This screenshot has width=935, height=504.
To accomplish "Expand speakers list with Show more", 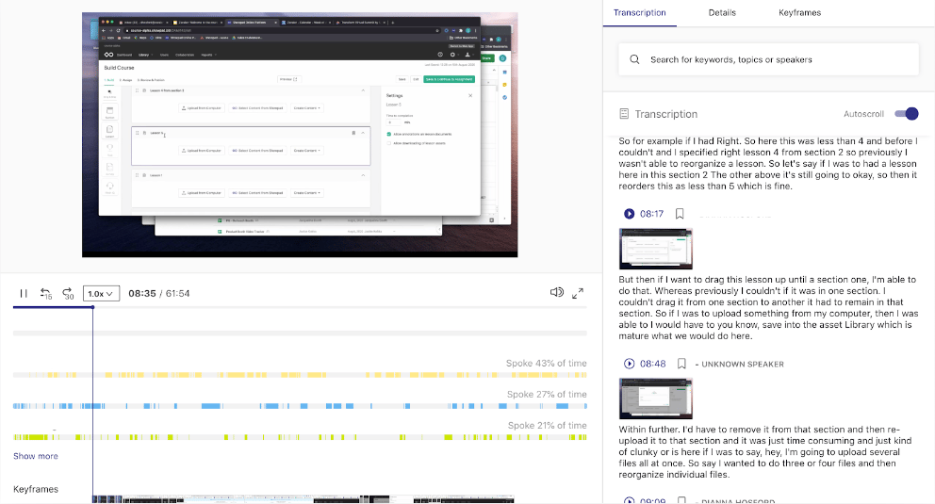I will pos(35,456).
